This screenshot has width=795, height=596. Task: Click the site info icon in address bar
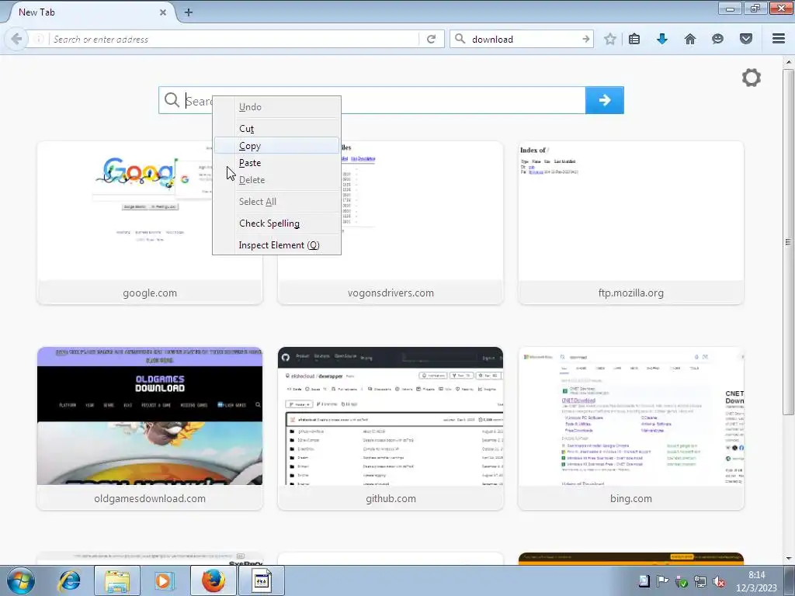click(39, 39)
